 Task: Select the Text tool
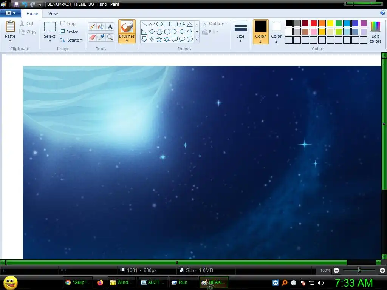(x=110, y=27)
